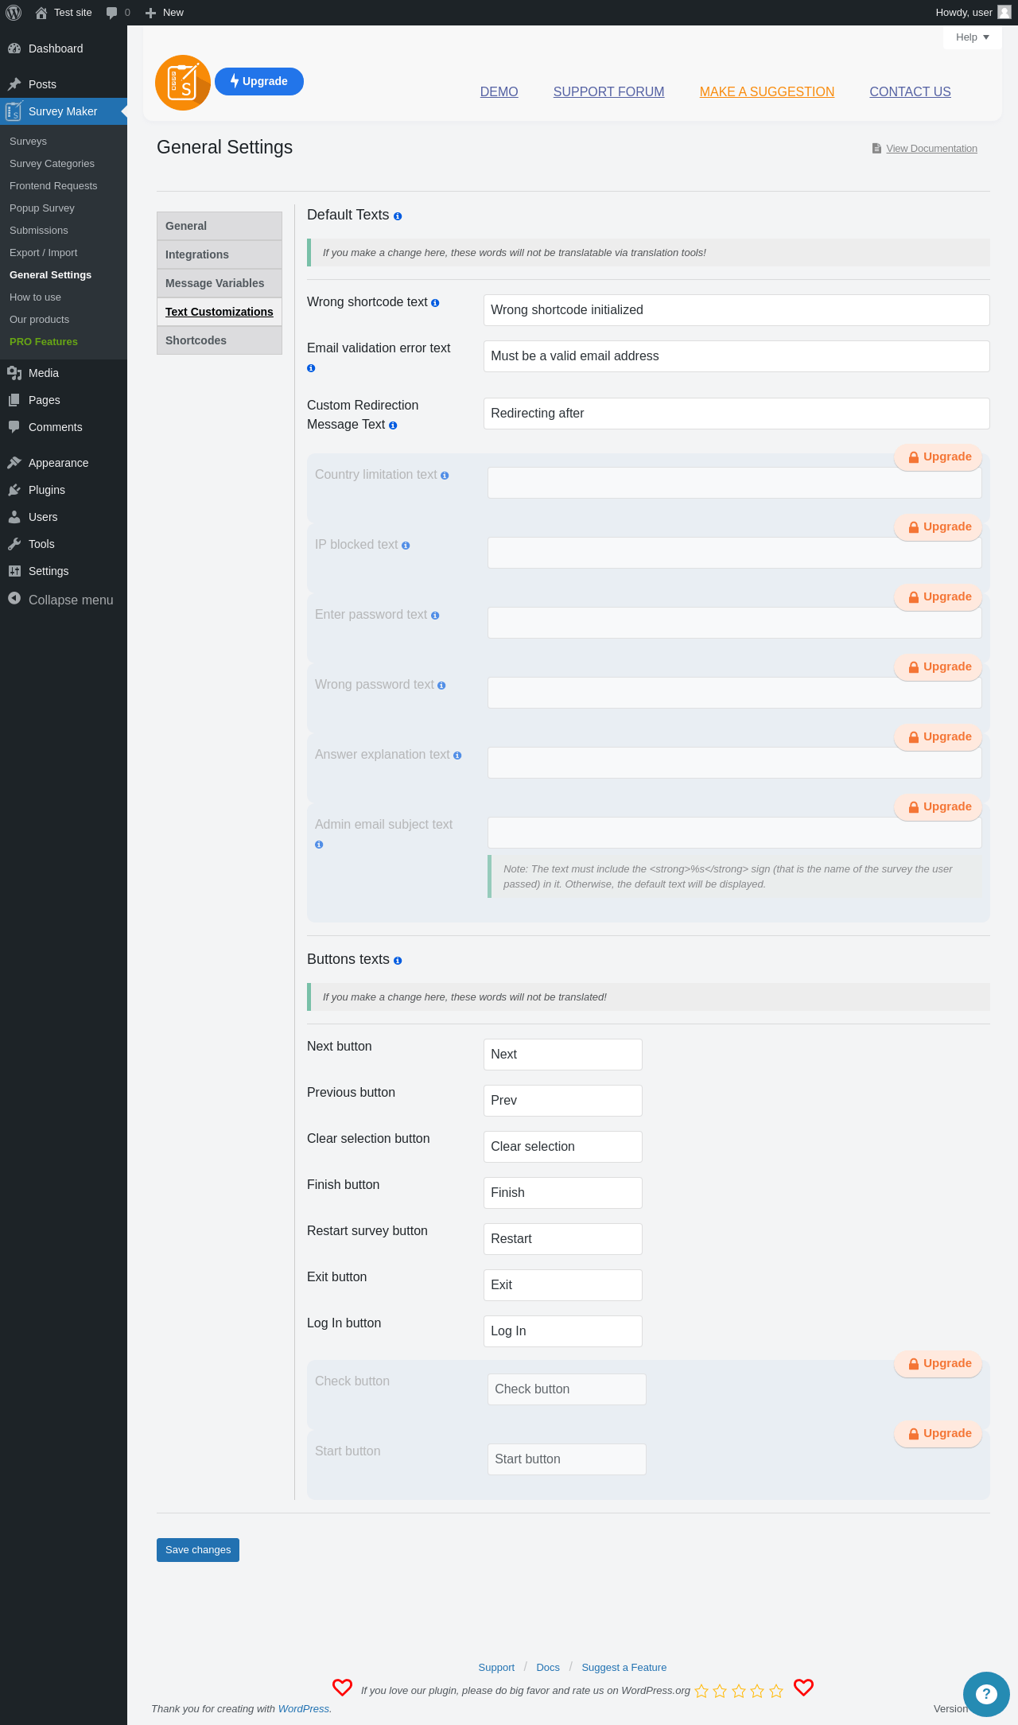Click the first rating star in footer
1018x1725 pixels.
701,1691
